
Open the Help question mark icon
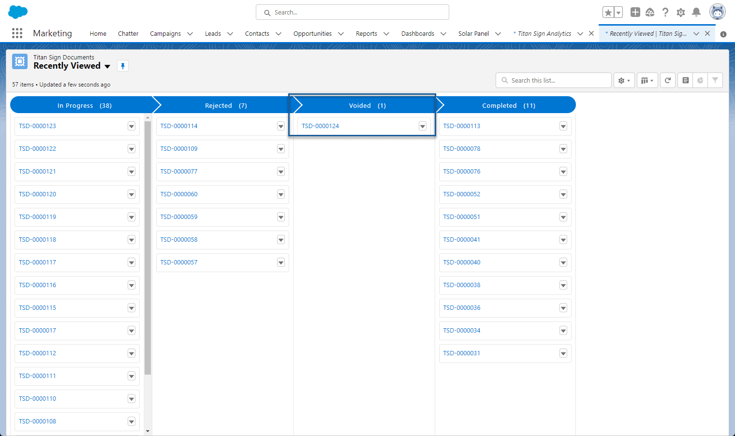pyautogui.click(x=665, y=13)
